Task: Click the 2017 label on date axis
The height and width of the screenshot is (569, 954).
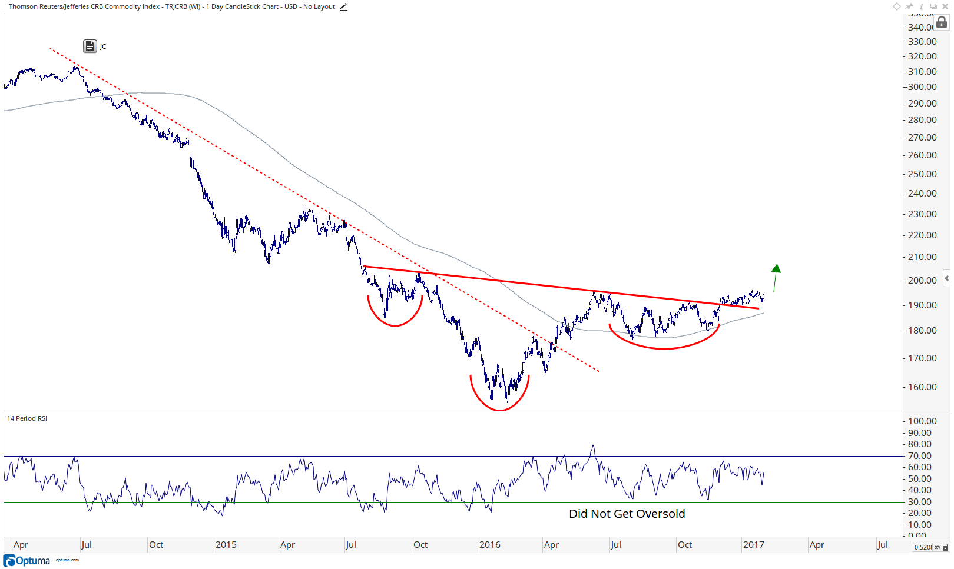Action: point(754,545)
